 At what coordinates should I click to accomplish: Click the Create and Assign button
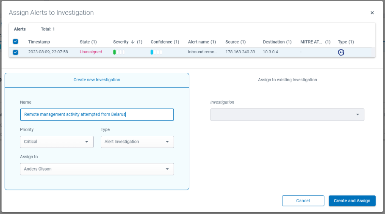(352, 201)
